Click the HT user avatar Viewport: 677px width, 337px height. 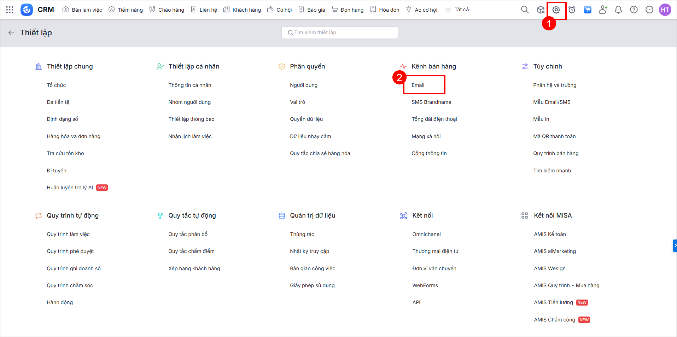665,10
